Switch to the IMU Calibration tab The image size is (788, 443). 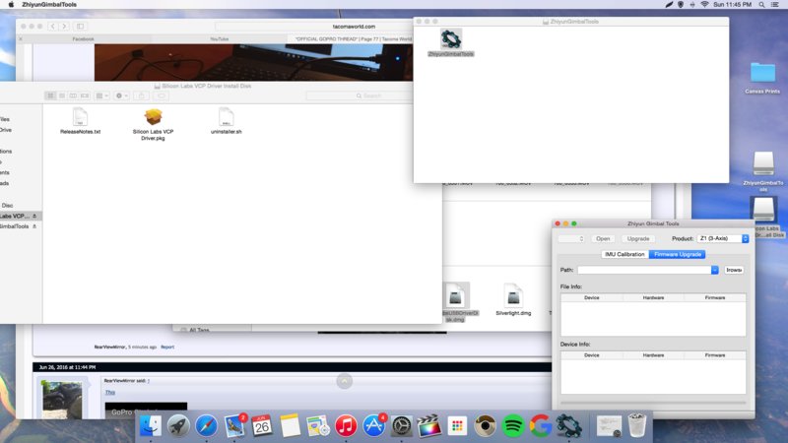624,254
